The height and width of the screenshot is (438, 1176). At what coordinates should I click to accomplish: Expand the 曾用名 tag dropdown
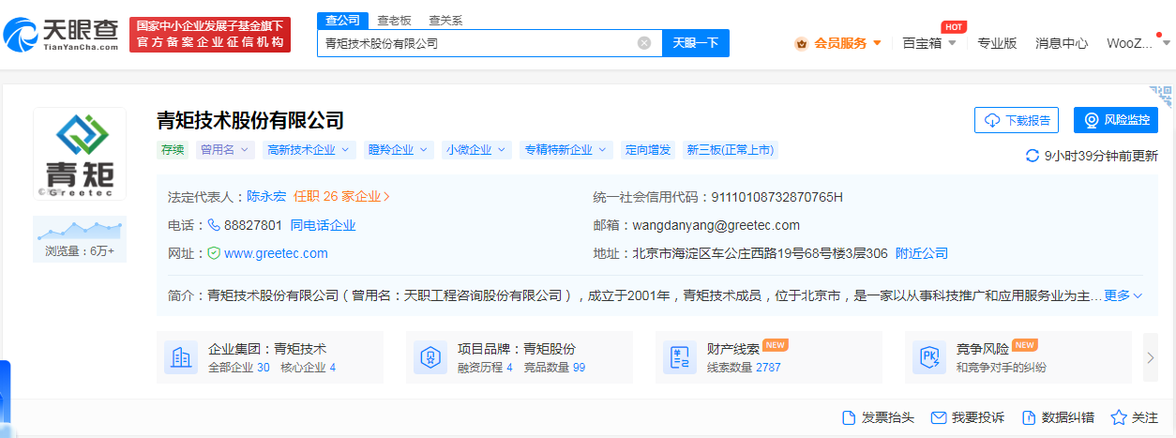point(224,149)
